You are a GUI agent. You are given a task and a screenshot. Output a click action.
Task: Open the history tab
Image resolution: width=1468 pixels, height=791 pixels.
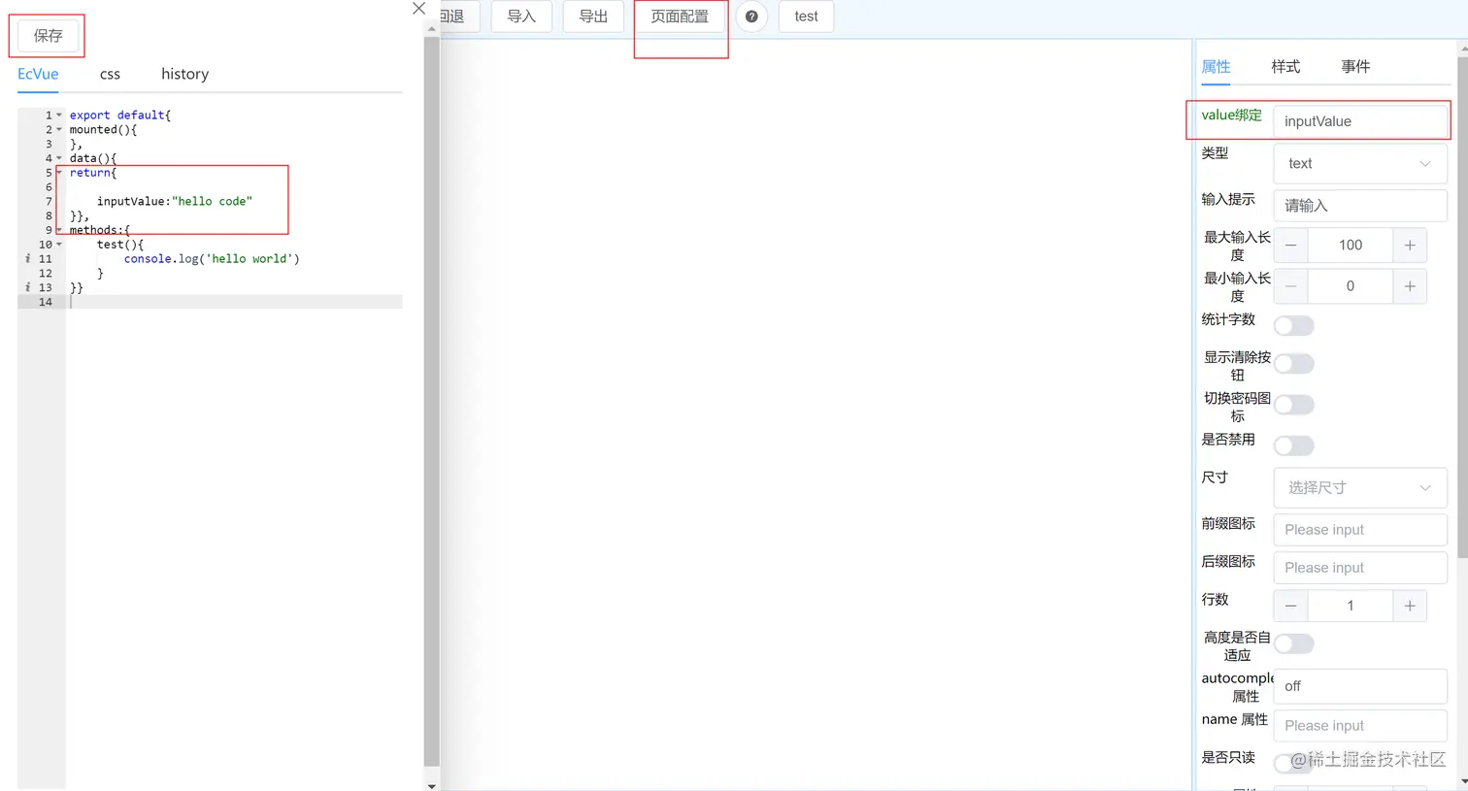184,74
